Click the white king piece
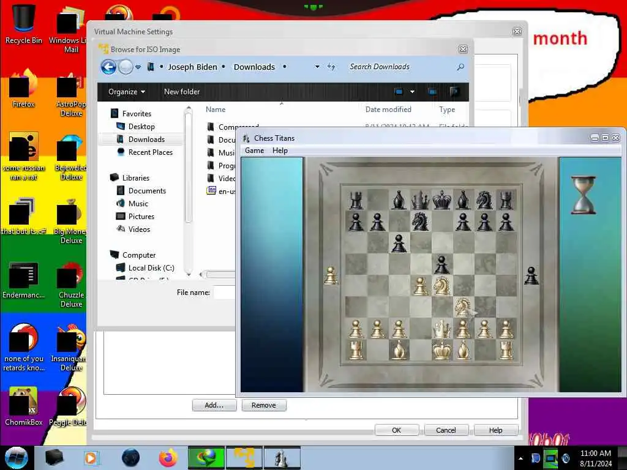 pyautogui.click(x=442, y=351)
